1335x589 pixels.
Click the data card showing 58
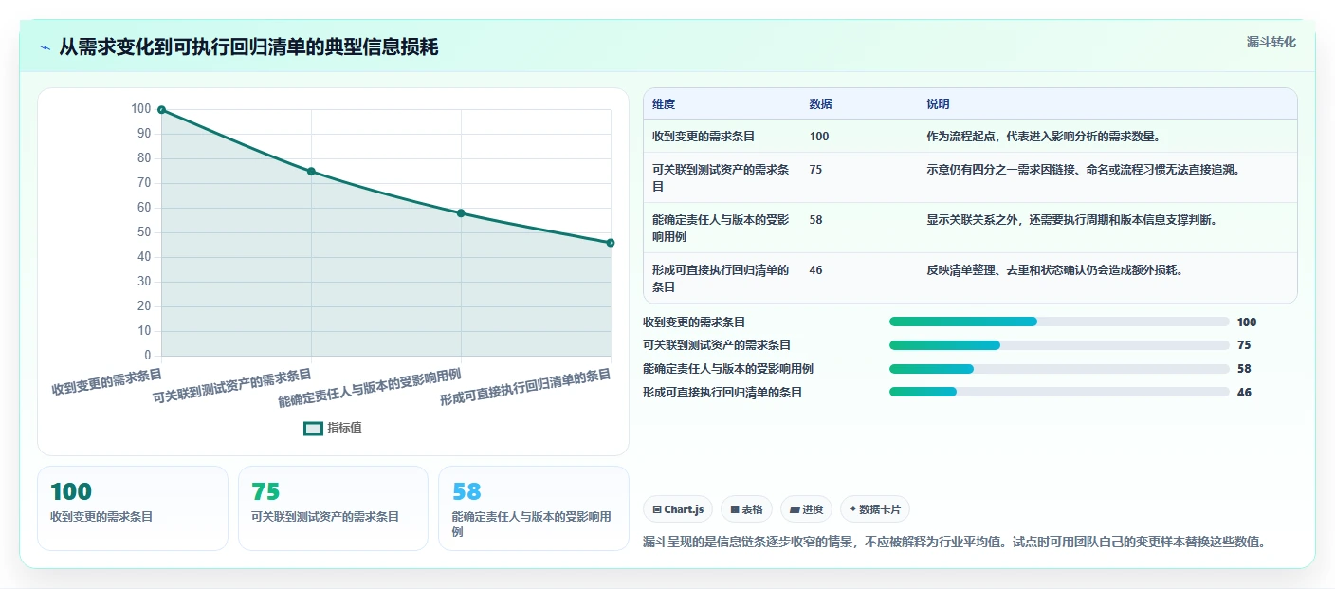534,508
